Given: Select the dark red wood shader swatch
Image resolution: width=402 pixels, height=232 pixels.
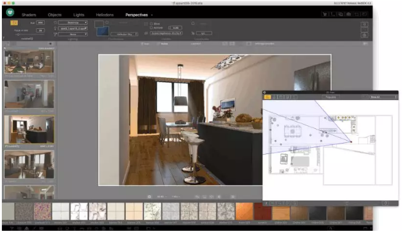Looking at the screenshot, I should point(263,211).
